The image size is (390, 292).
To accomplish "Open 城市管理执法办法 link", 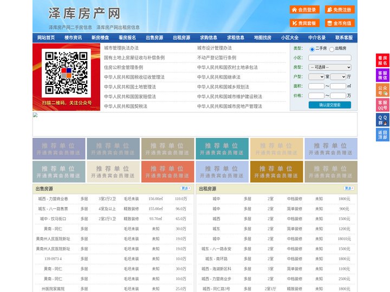I will coord(121,48).
